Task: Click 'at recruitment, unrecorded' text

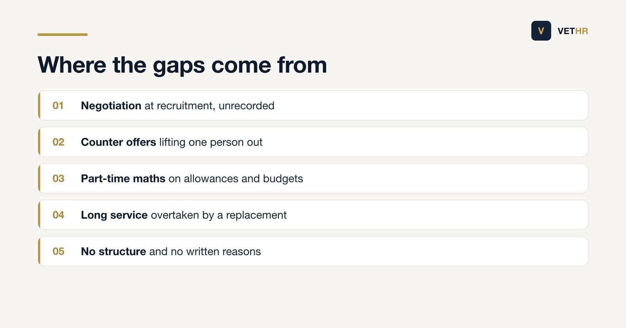Action: (209, 106)
